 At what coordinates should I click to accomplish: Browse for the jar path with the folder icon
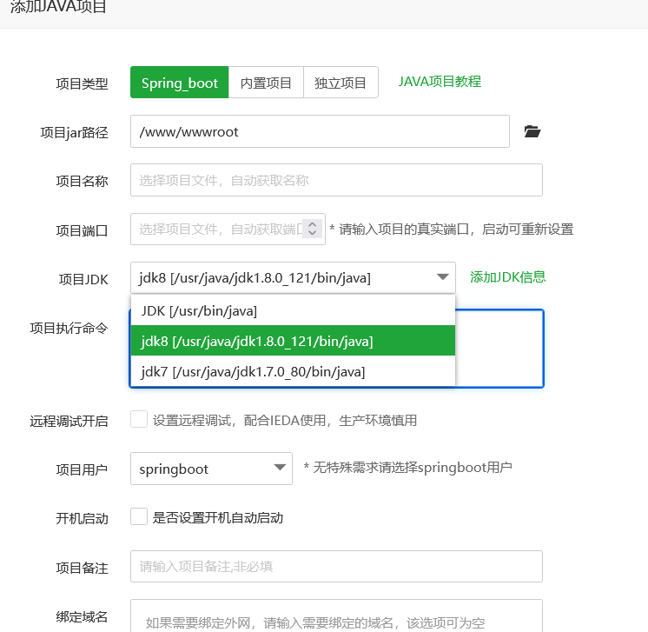point(532,131)
